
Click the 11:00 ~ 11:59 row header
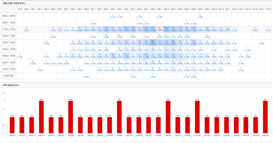click(x=8, y=29)
